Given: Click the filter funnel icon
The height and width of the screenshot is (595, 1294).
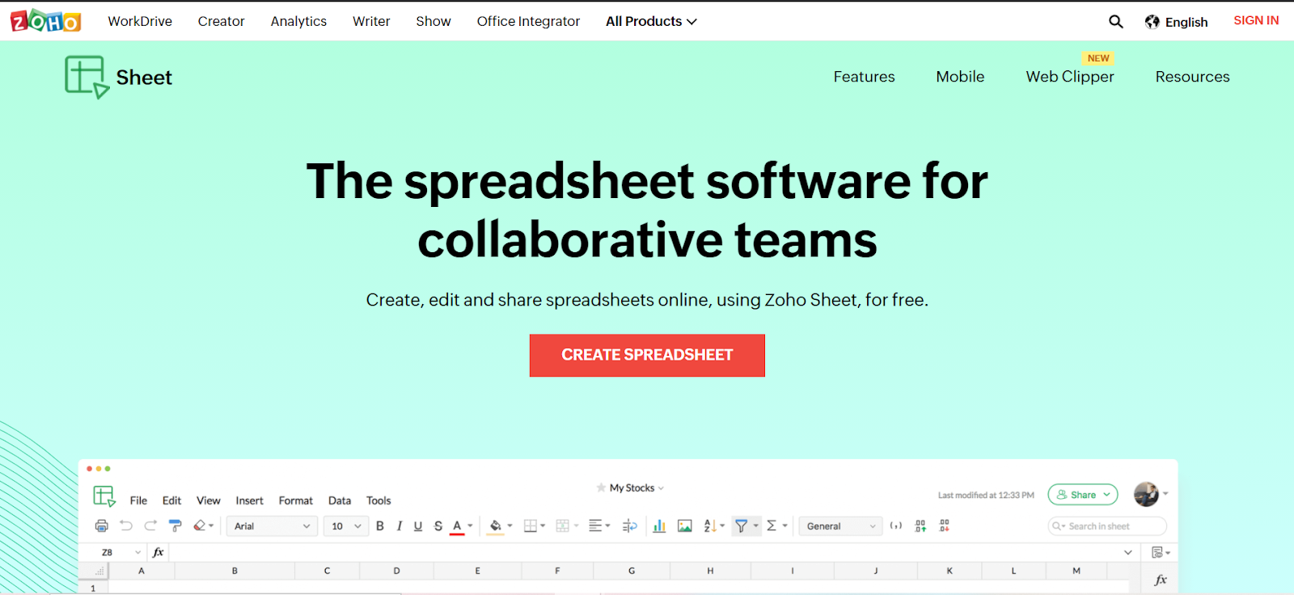Looking at the screenshot, I should [x=741, y=526].
